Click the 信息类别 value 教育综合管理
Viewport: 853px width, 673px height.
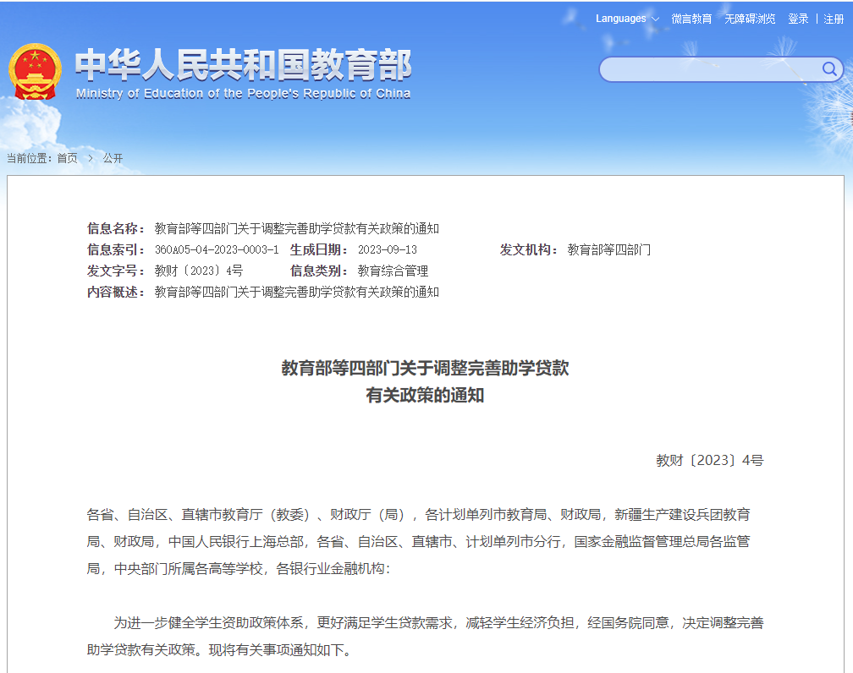(393, 271)
